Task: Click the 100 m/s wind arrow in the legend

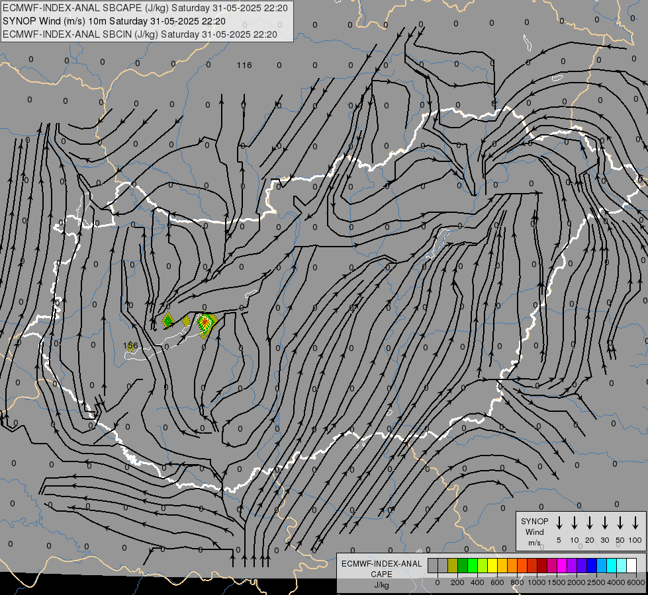Action: point(635,523)
